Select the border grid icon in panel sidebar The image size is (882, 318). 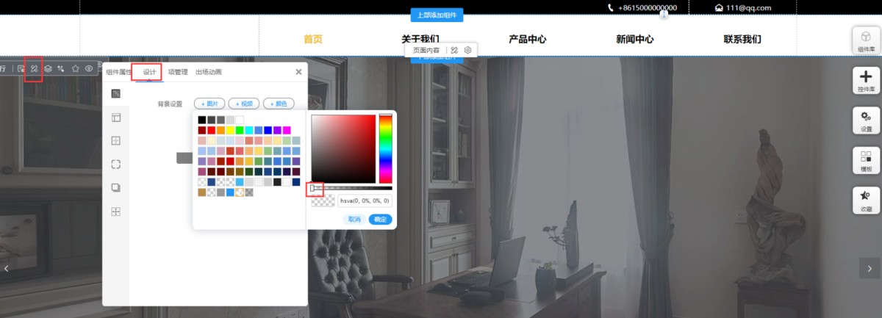coord(115,140)
